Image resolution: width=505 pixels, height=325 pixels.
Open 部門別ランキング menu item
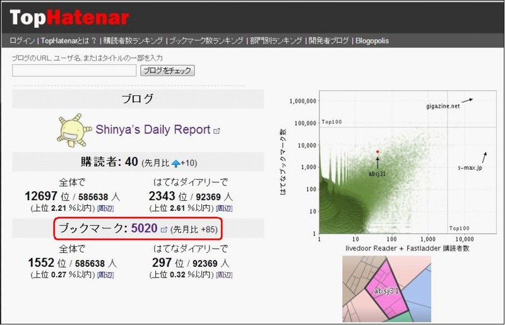(276, 41)
